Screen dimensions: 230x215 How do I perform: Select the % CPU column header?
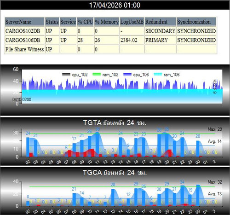click(x=85, y=22)
